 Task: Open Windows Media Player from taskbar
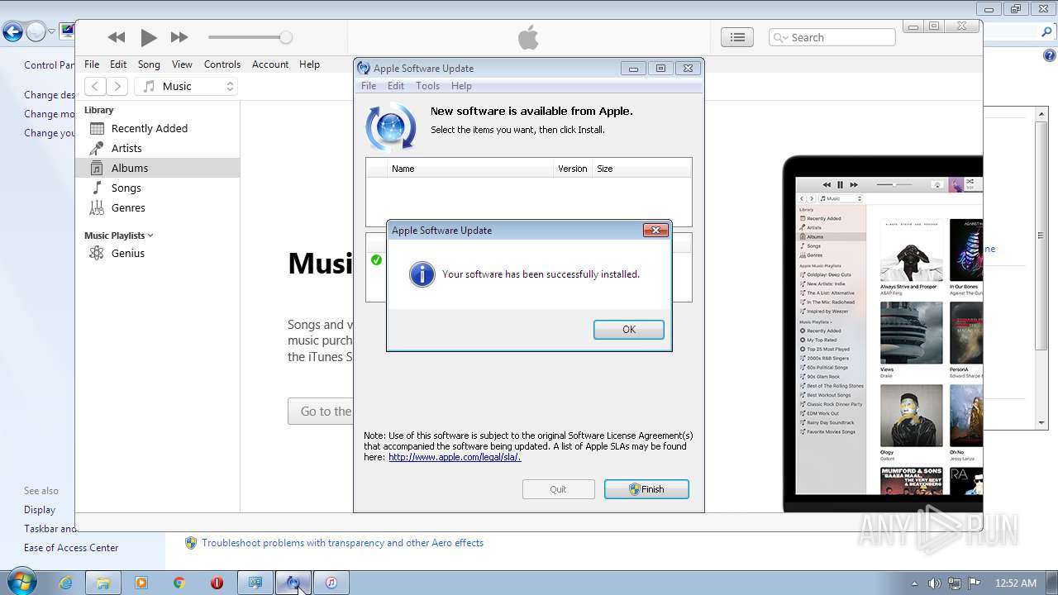[141, 583]
